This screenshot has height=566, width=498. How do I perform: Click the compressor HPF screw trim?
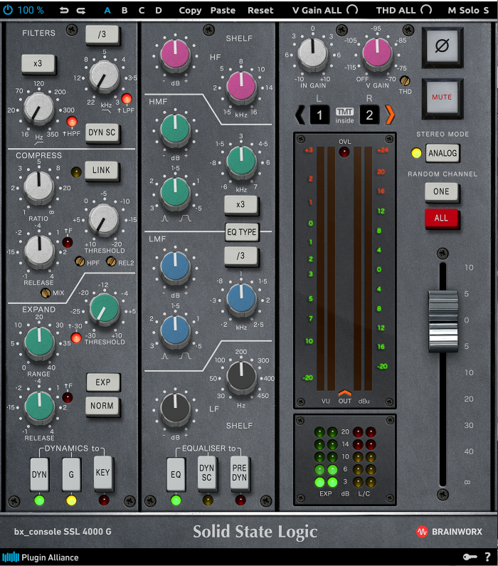pos(80,261)
